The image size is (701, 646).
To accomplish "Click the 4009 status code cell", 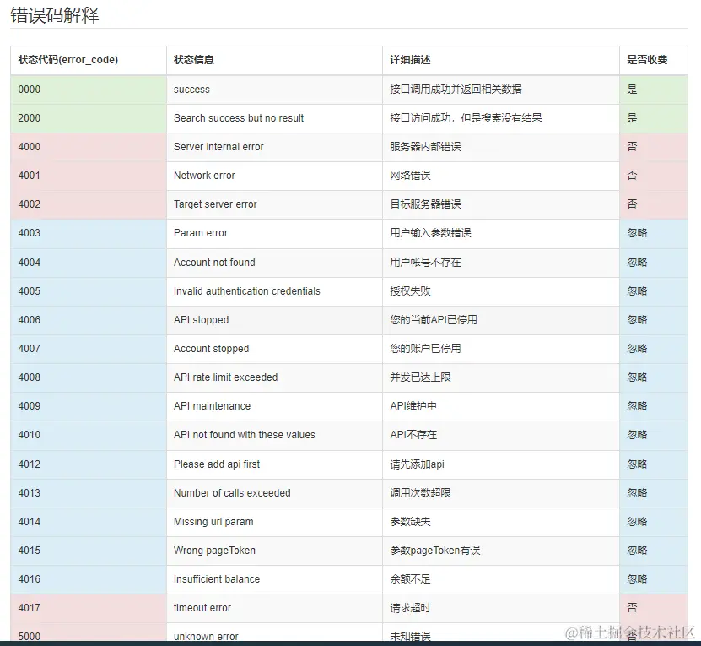I will [89, 406].
